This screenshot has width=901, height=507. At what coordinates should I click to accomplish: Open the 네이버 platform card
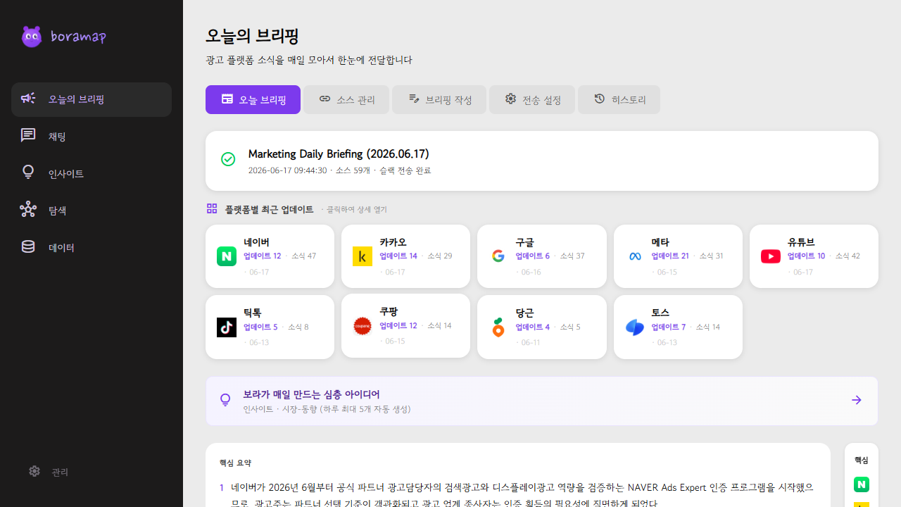270,256
